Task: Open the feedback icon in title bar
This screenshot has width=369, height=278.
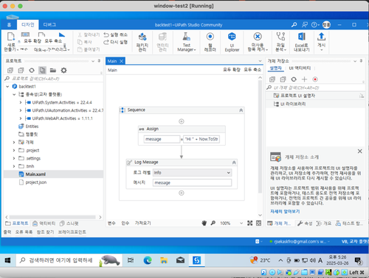Action: click(305, 25)
